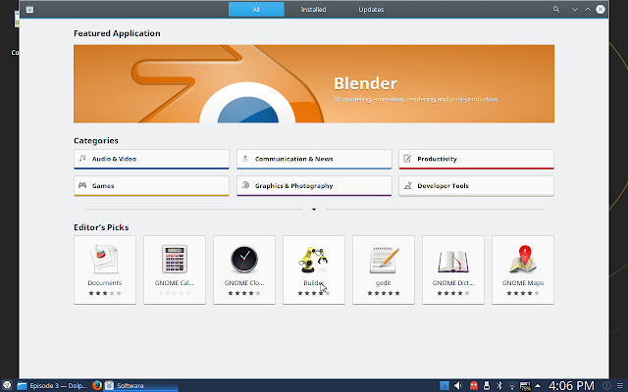Open the Documents app tile
The width and height of the screenshot is (628, 392).
[x=105, y=270]
